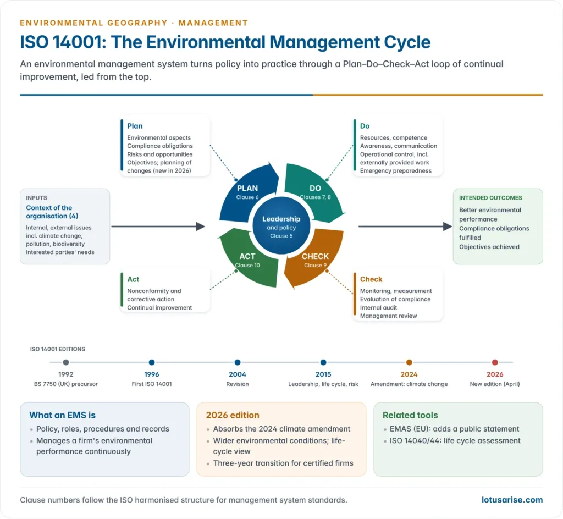Click 'Interested parties' needs' input text
The width and height of the screenshot is (563, 519).
coord(60,252)
